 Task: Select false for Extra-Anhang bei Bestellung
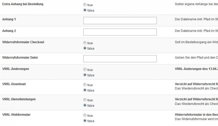(85, 10)
